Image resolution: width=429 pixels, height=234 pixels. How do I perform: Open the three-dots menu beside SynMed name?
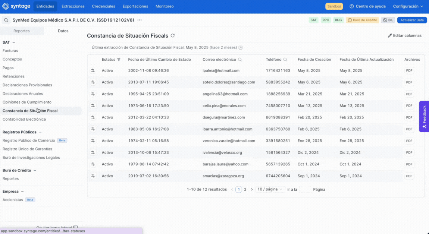coord(140,20)
